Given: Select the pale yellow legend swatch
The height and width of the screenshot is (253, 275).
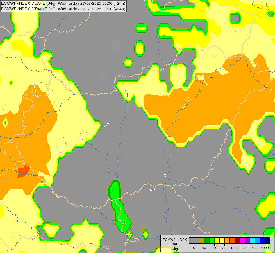Looking at the screenshot, I should pos(222,240).
